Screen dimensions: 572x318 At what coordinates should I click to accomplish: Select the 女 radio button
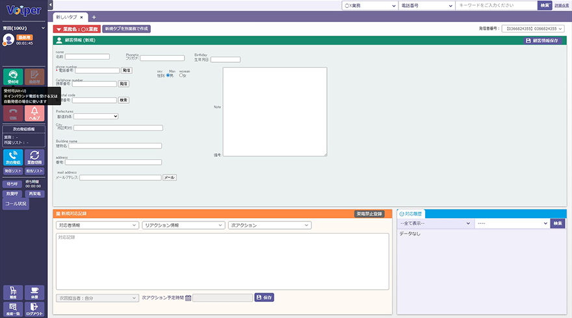[181, 75]
